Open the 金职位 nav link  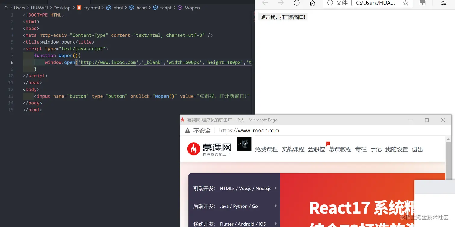pyautogui.click(x=317, y=149)
